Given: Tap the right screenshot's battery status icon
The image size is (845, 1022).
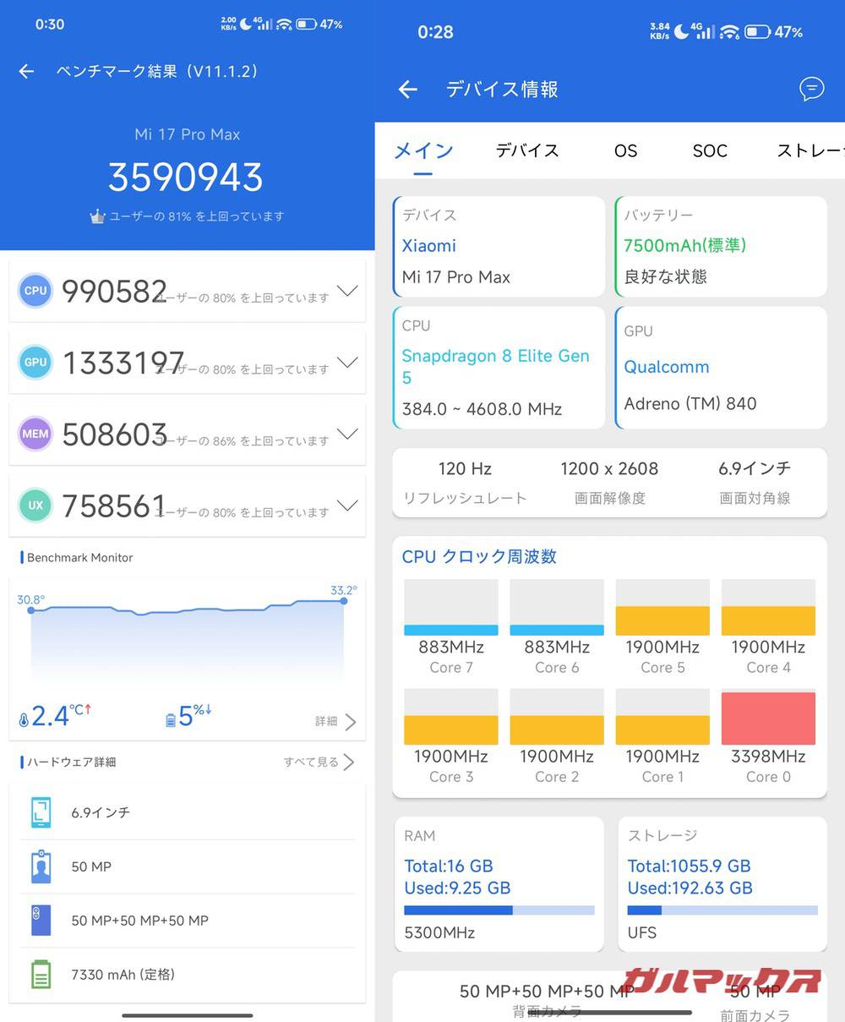Looking at the screenshot, I should click(x=756, y=32).
